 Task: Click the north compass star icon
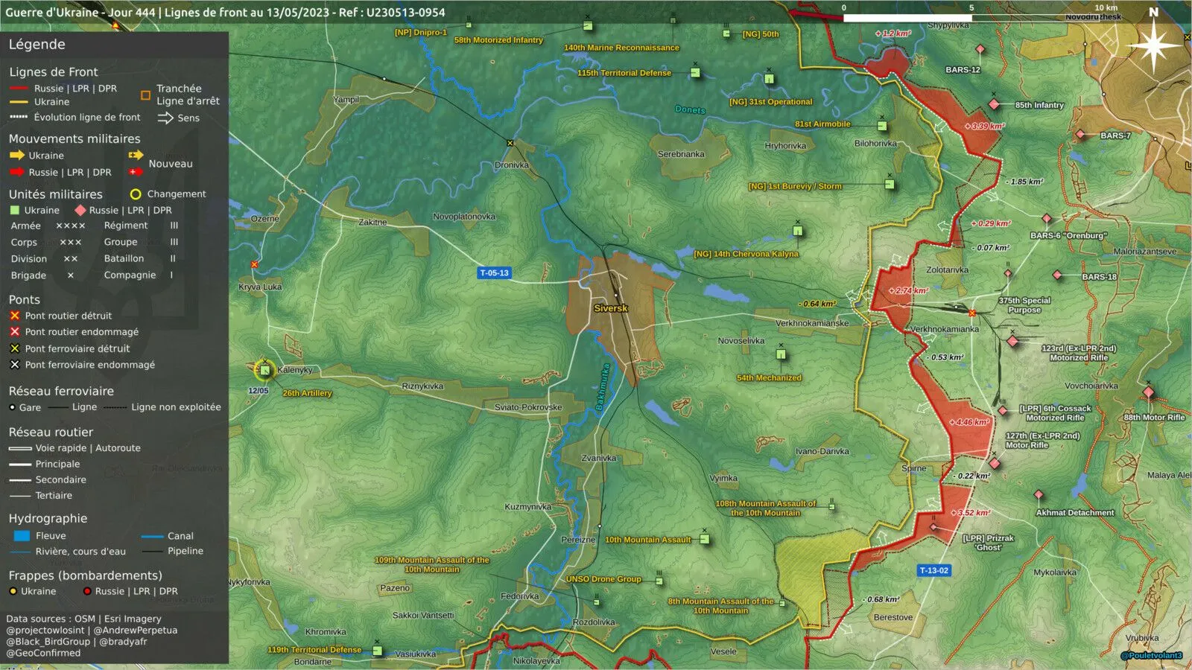pyautogui.click(x=1153, y=45)
